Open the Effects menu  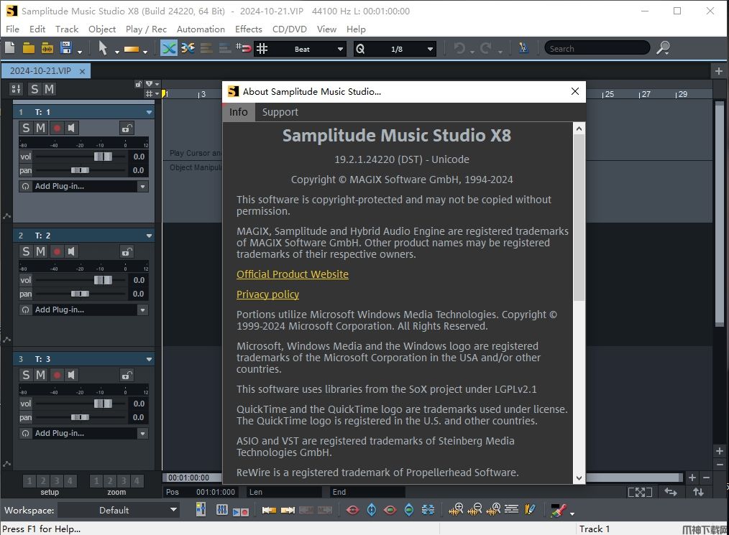[x=248, y=29]
